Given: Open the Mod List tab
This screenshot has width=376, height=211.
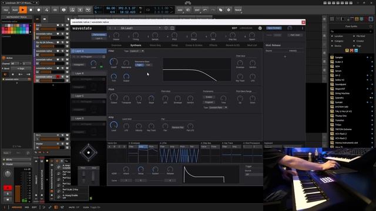Looking at the screenshot, I should click(252, 45).
